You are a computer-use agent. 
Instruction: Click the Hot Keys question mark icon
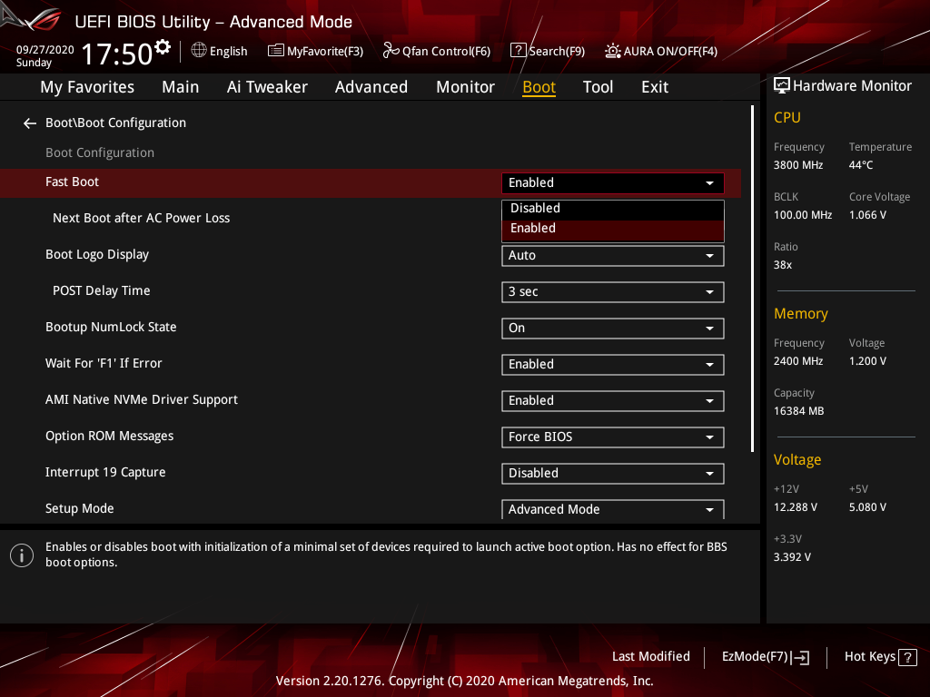click(x=907, y=657)
